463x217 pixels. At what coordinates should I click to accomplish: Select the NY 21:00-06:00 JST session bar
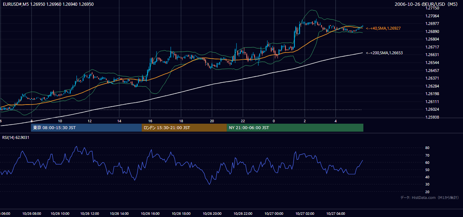coord(295,128)
